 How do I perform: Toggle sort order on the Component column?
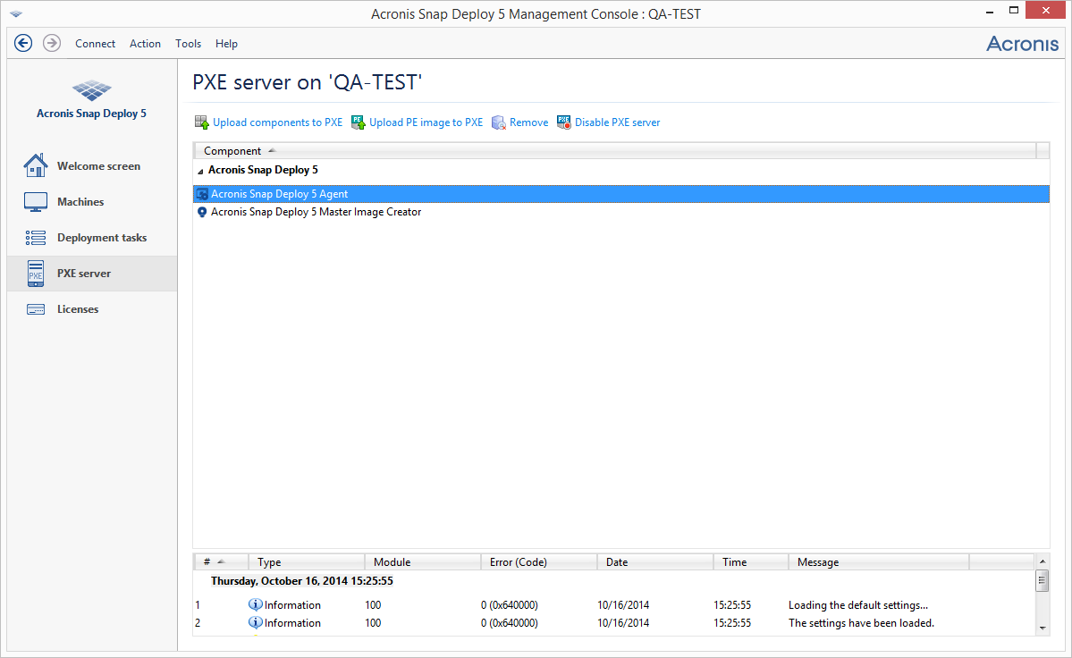(x=232, y=150)
